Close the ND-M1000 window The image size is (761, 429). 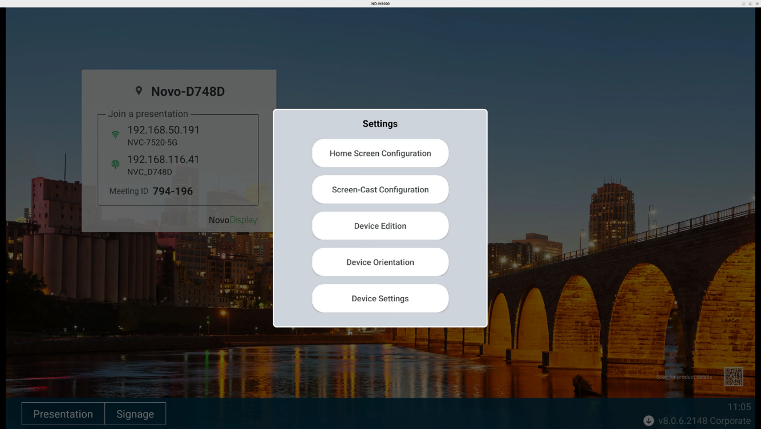coord(757,3)
